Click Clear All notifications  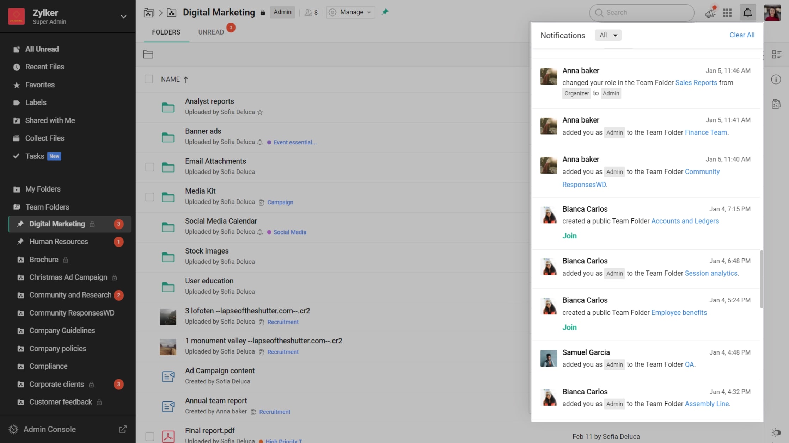click(742, 35)
